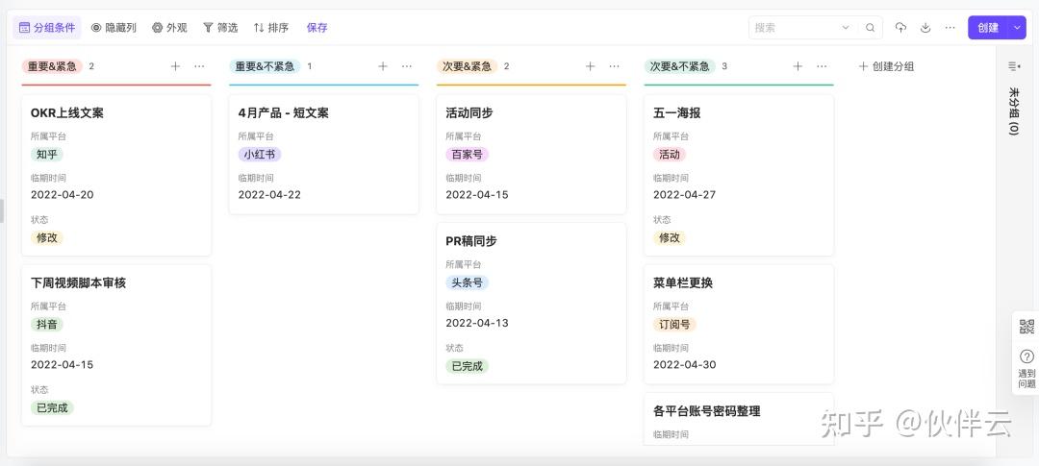Click the date 2022-04-30

pos(685,365)
